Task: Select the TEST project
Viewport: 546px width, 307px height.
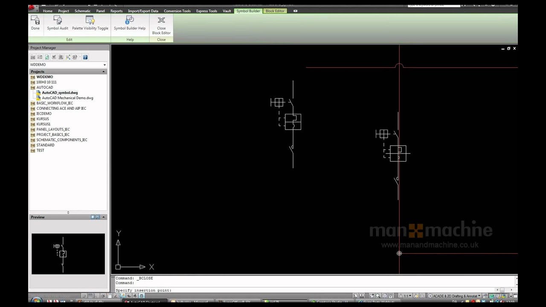Action: coord(41,151)
